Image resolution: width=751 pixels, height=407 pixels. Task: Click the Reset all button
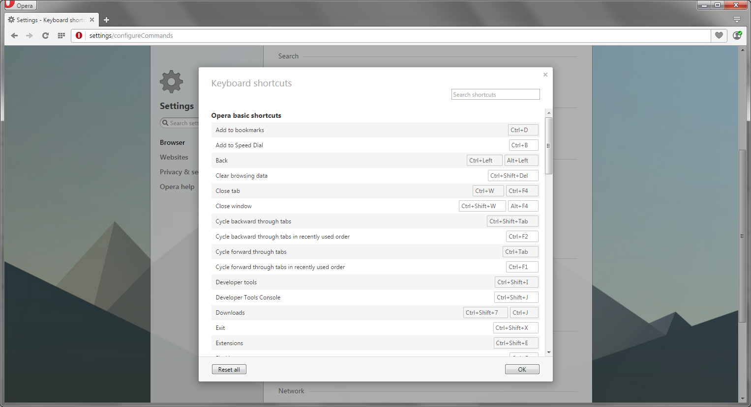click(x=229, y=369)
